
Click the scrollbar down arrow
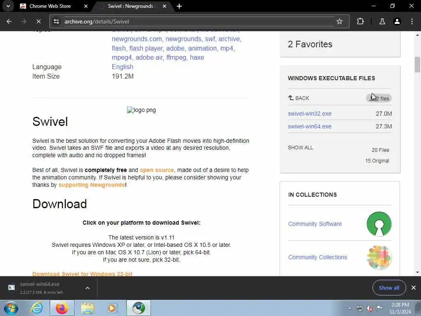417,272
